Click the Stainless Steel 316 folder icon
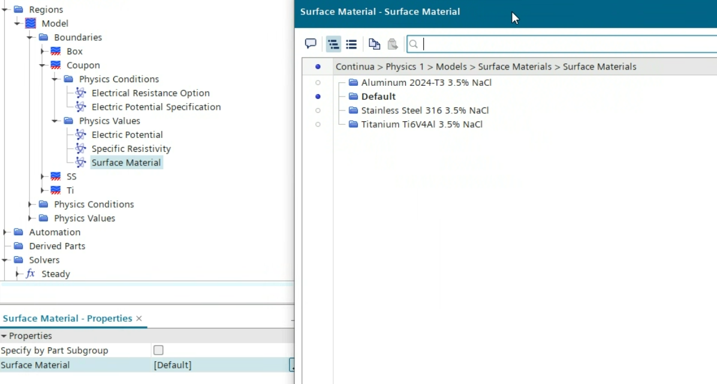 [353, 110]
